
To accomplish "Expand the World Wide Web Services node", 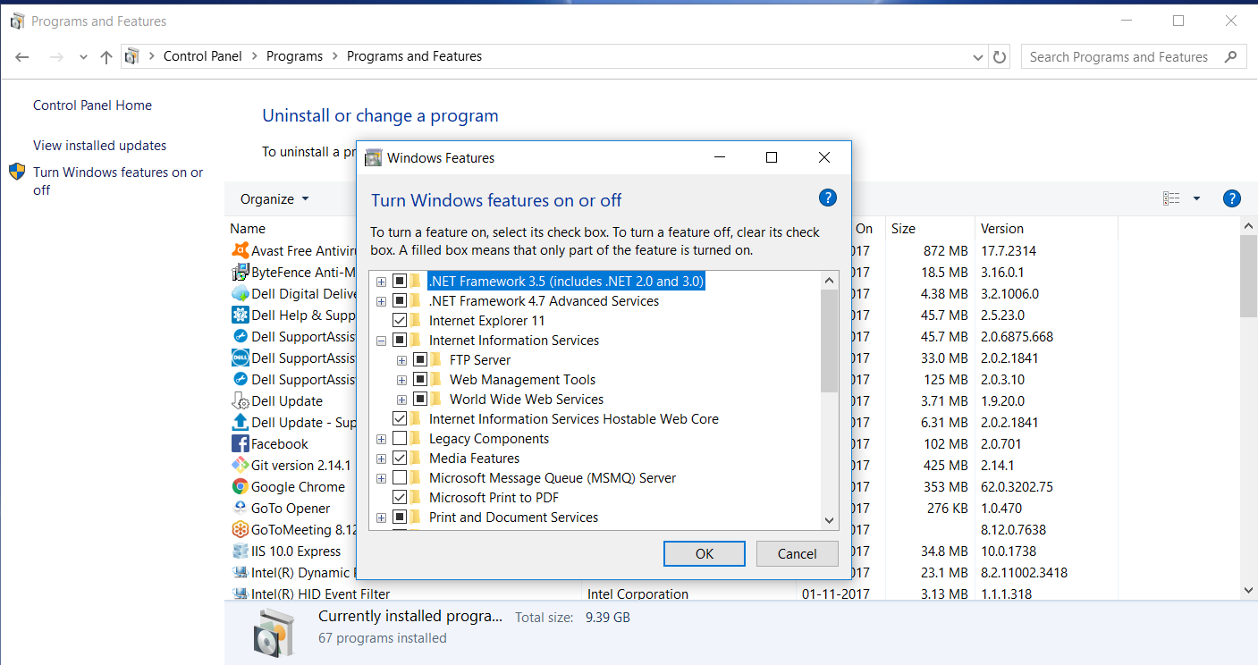I will click(x=402, y=400).
